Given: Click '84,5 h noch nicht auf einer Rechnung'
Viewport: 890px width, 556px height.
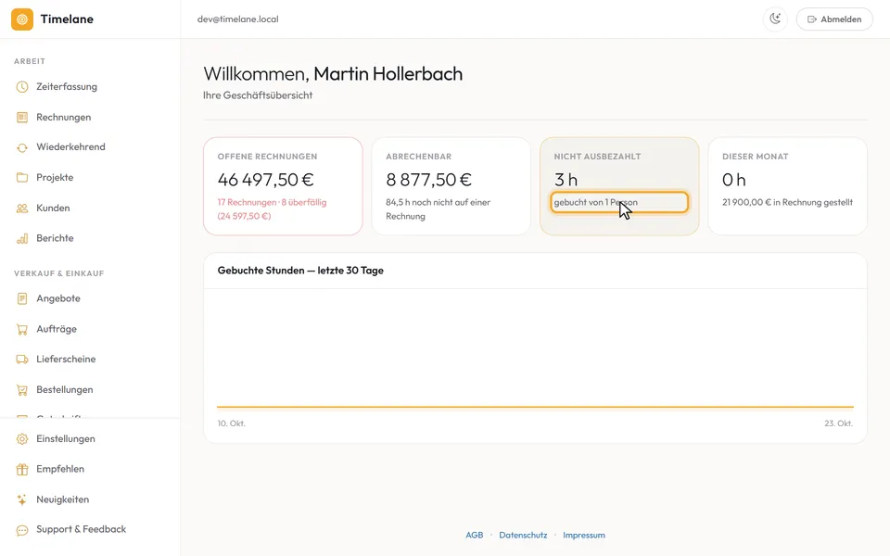Looking at the screenshot, I should tap(439, 209).
